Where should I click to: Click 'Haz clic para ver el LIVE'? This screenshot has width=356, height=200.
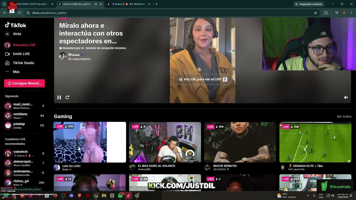[x=202, y=79]
